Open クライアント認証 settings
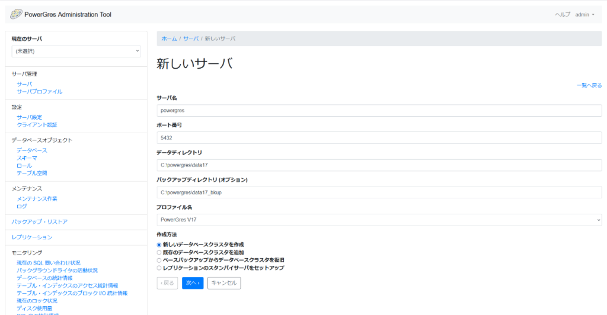Viewport: 607px width, 315px height. (x=37, y=125)
